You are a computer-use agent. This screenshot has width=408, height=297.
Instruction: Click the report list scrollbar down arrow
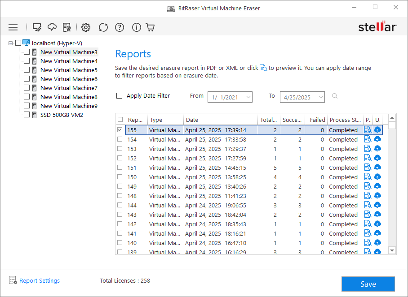(392, 250)
